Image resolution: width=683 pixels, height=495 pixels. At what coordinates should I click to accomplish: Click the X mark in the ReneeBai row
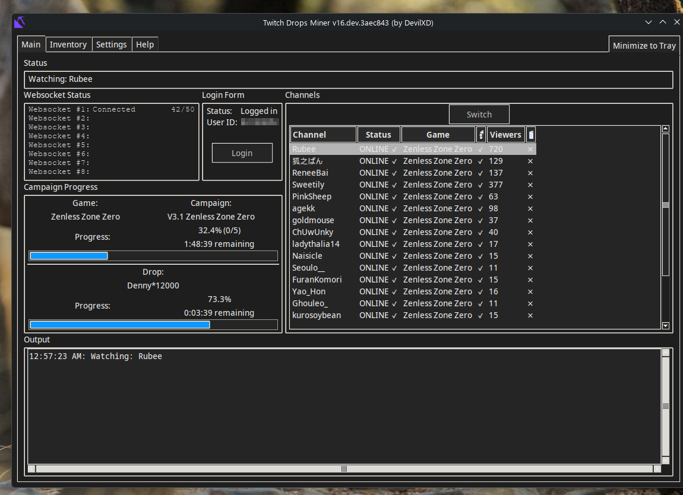(530, 173)
